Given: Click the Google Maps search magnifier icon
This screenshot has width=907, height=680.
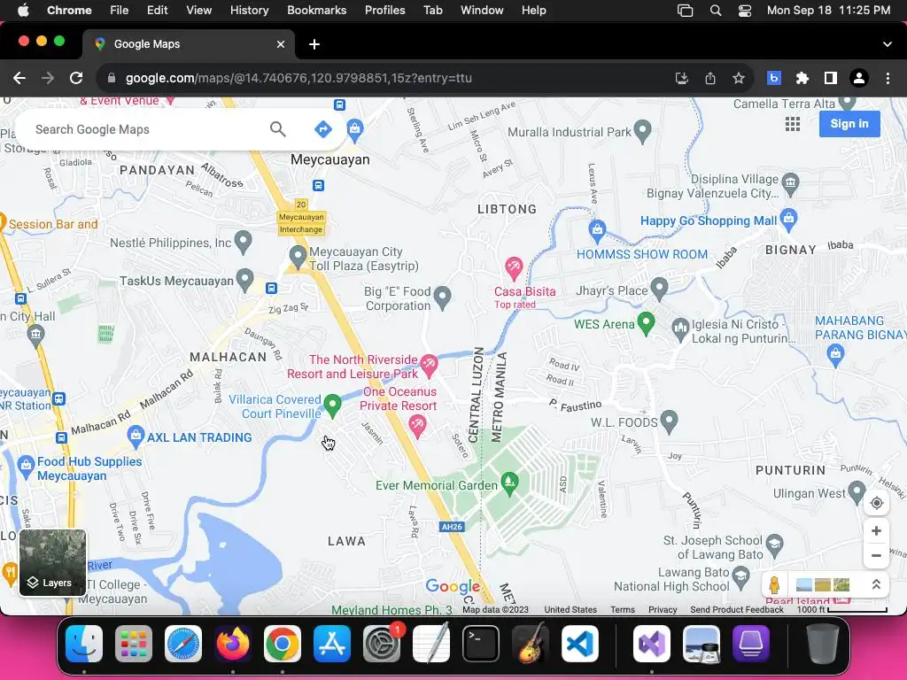Looking at the screenshot, I should (277, 129).
